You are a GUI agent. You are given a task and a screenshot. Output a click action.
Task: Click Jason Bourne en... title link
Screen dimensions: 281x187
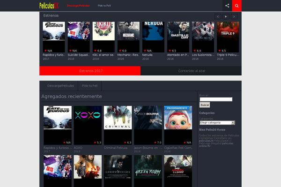(148, 148)
